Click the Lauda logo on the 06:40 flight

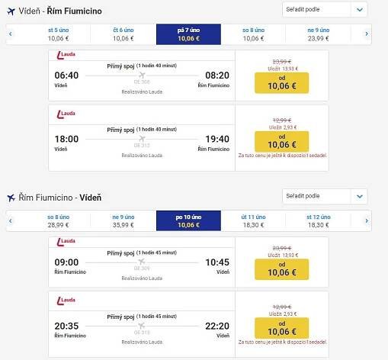(x=66, y=55)
